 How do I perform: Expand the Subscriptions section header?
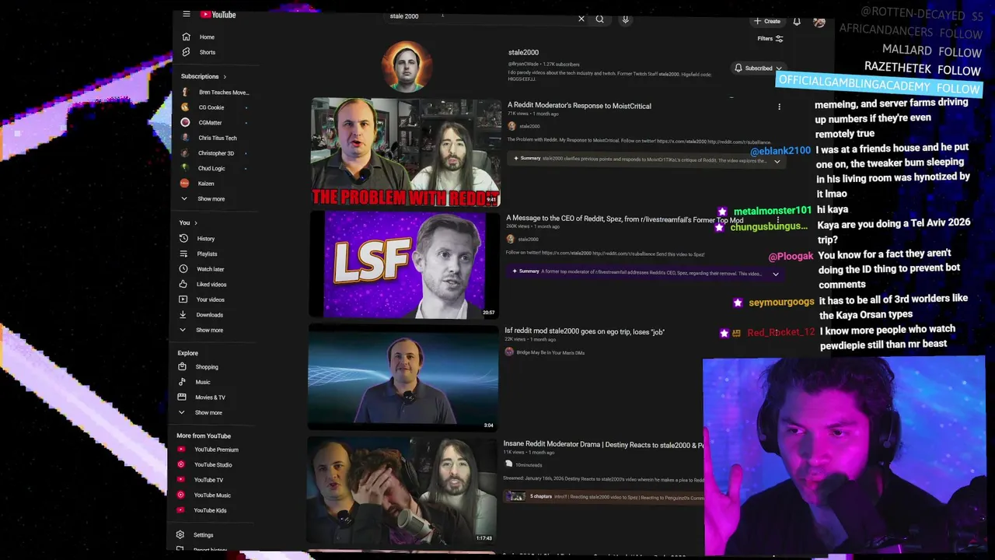click(204, 76)
